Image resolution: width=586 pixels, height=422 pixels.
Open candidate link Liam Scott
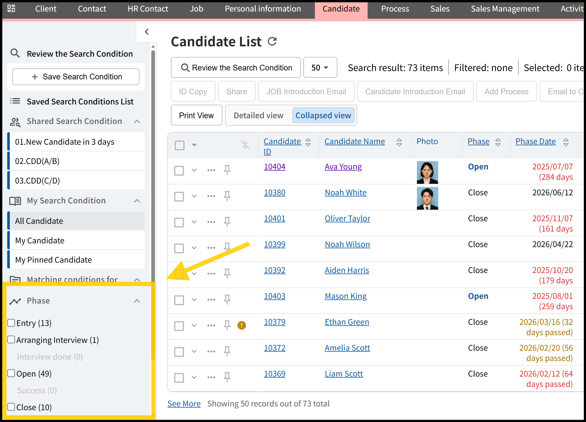click(x=344, y=374)
